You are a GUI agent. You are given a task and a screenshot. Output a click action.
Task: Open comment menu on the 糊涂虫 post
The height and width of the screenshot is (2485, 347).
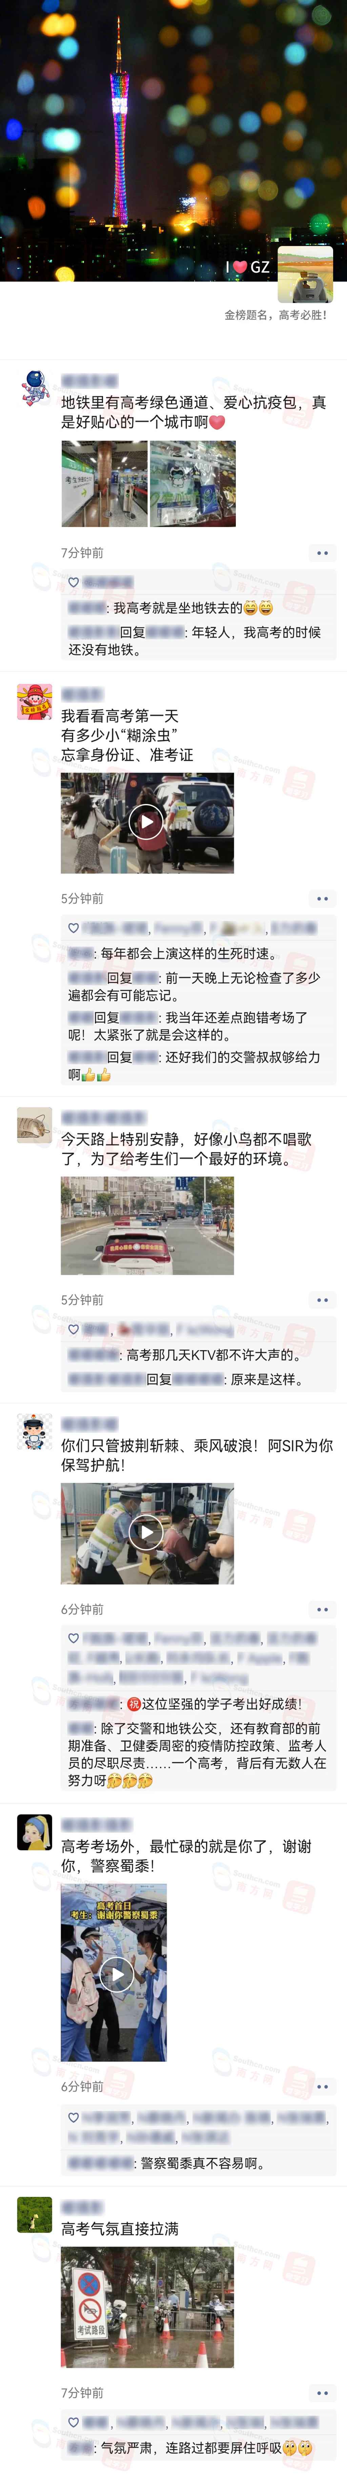[322, 898]
